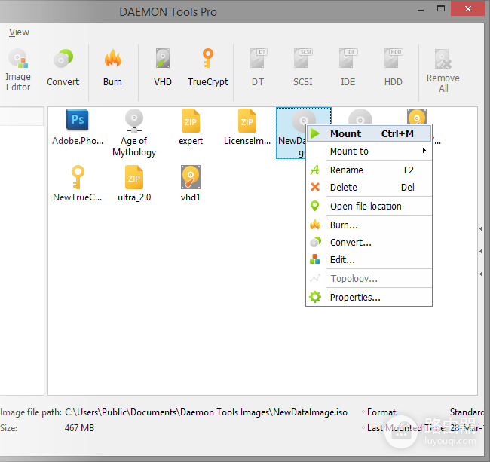490x462 pixels.
Task: Add a DT virtual drive
Action: tap(258, 68)
